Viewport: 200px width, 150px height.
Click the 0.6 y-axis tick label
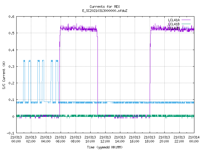pos(11,17)
